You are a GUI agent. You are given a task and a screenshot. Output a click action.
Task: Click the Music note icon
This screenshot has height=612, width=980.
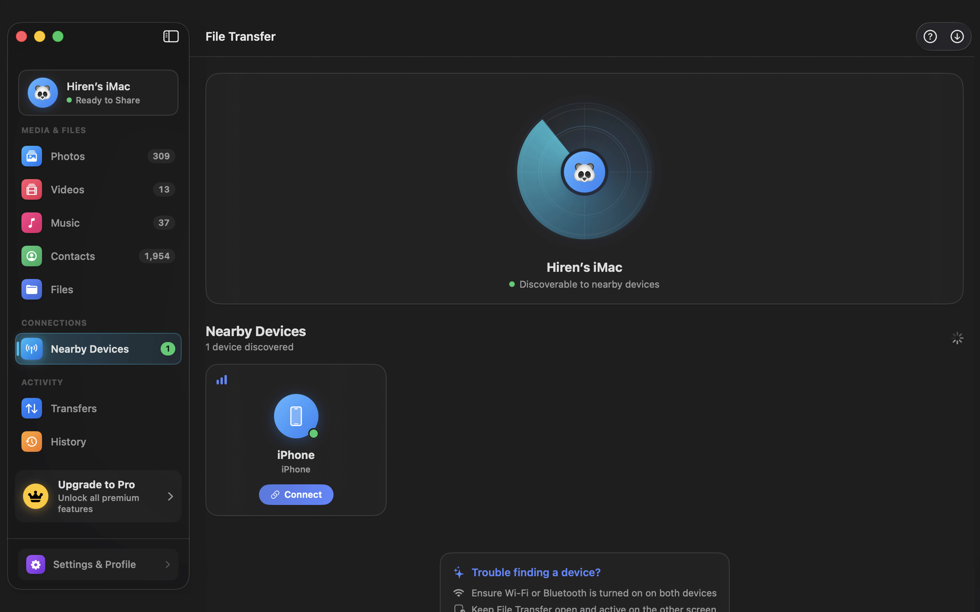click(x=32, y=223)
